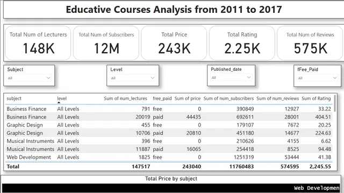This screenshot has width=344, height=193.
Task: Select the Total Num of Reviews card
Action: click(x=310, y=43)
